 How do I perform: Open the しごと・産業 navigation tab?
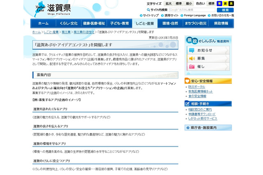(x=145, y=23)
